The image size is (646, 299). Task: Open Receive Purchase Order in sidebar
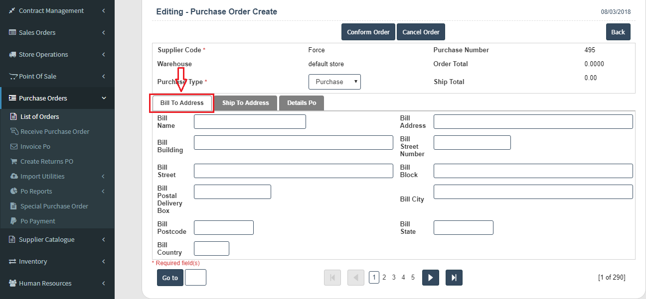click(x=55, y=131)
